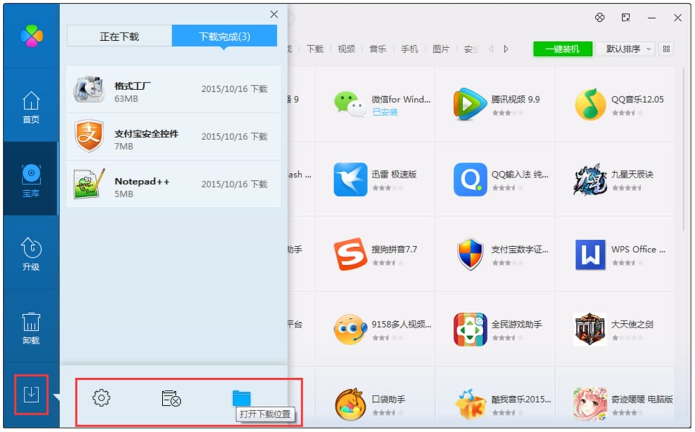
Task: Select the 格式工厂 downloaded item
Action: pyautogui.click(x=174, y=89)
